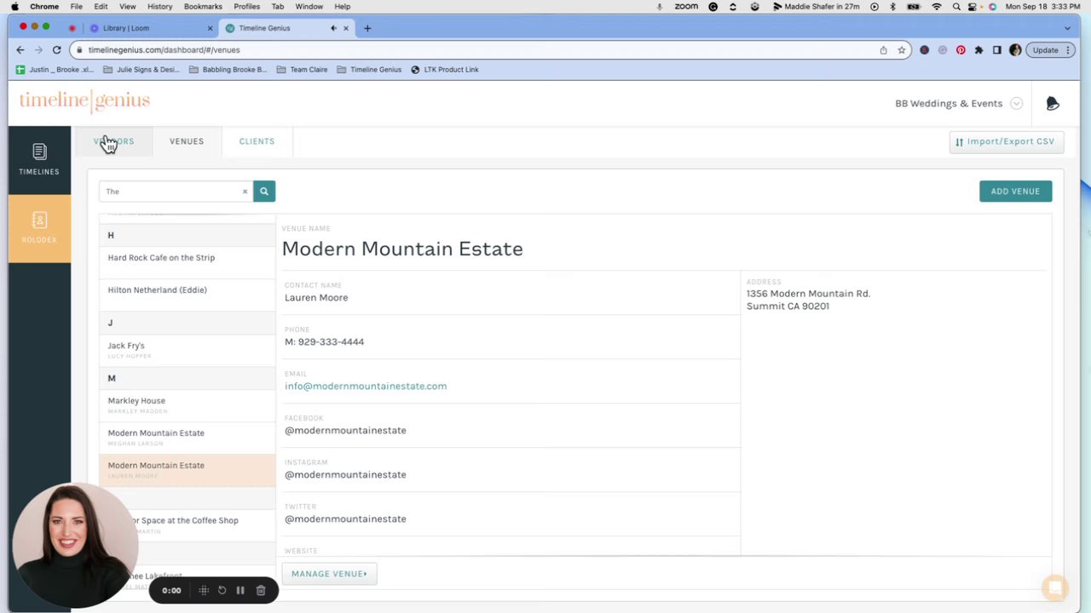Select highlighted Modern Mountain Estate (Lauren Moore) entry

pos(188,469)
